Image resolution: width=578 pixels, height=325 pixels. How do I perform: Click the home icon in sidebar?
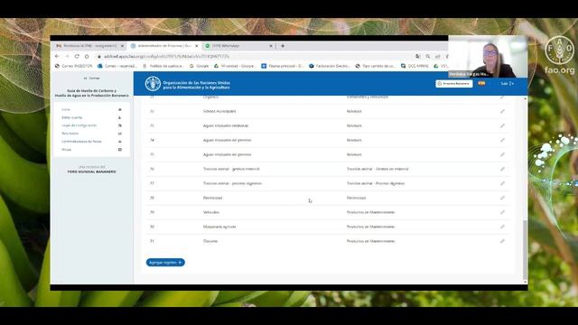pos(120,109)
